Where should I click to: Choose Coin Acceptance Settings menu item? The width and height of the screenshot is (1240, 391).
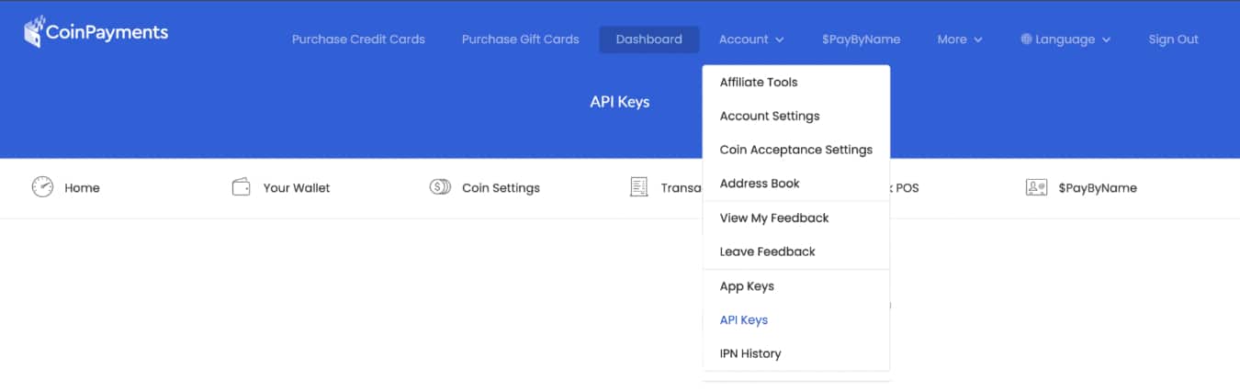(795, 150)
